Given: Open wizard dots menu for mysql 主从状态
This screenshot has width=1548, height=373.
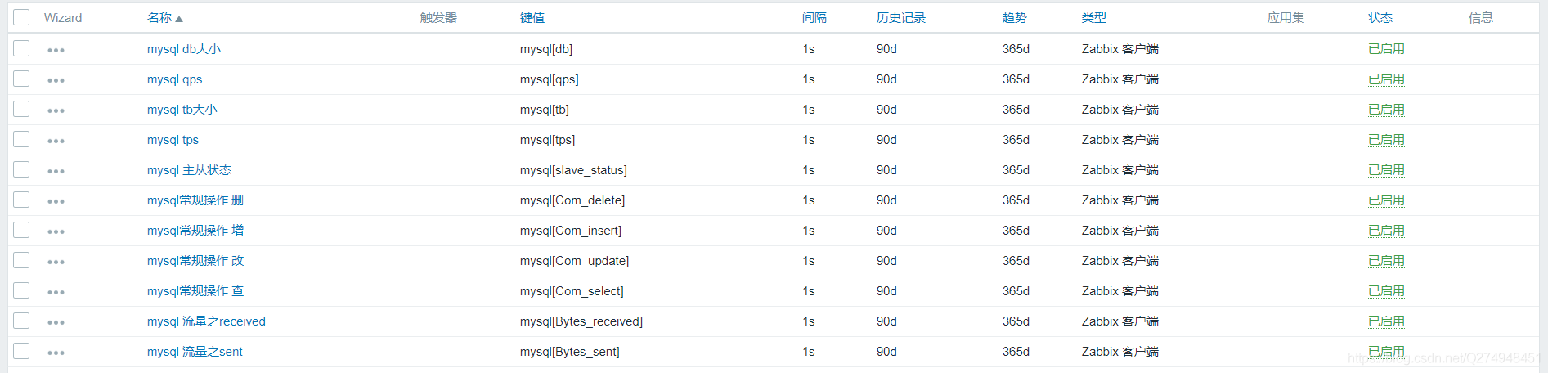Looking at the screenshot, I should click(56, 171).
